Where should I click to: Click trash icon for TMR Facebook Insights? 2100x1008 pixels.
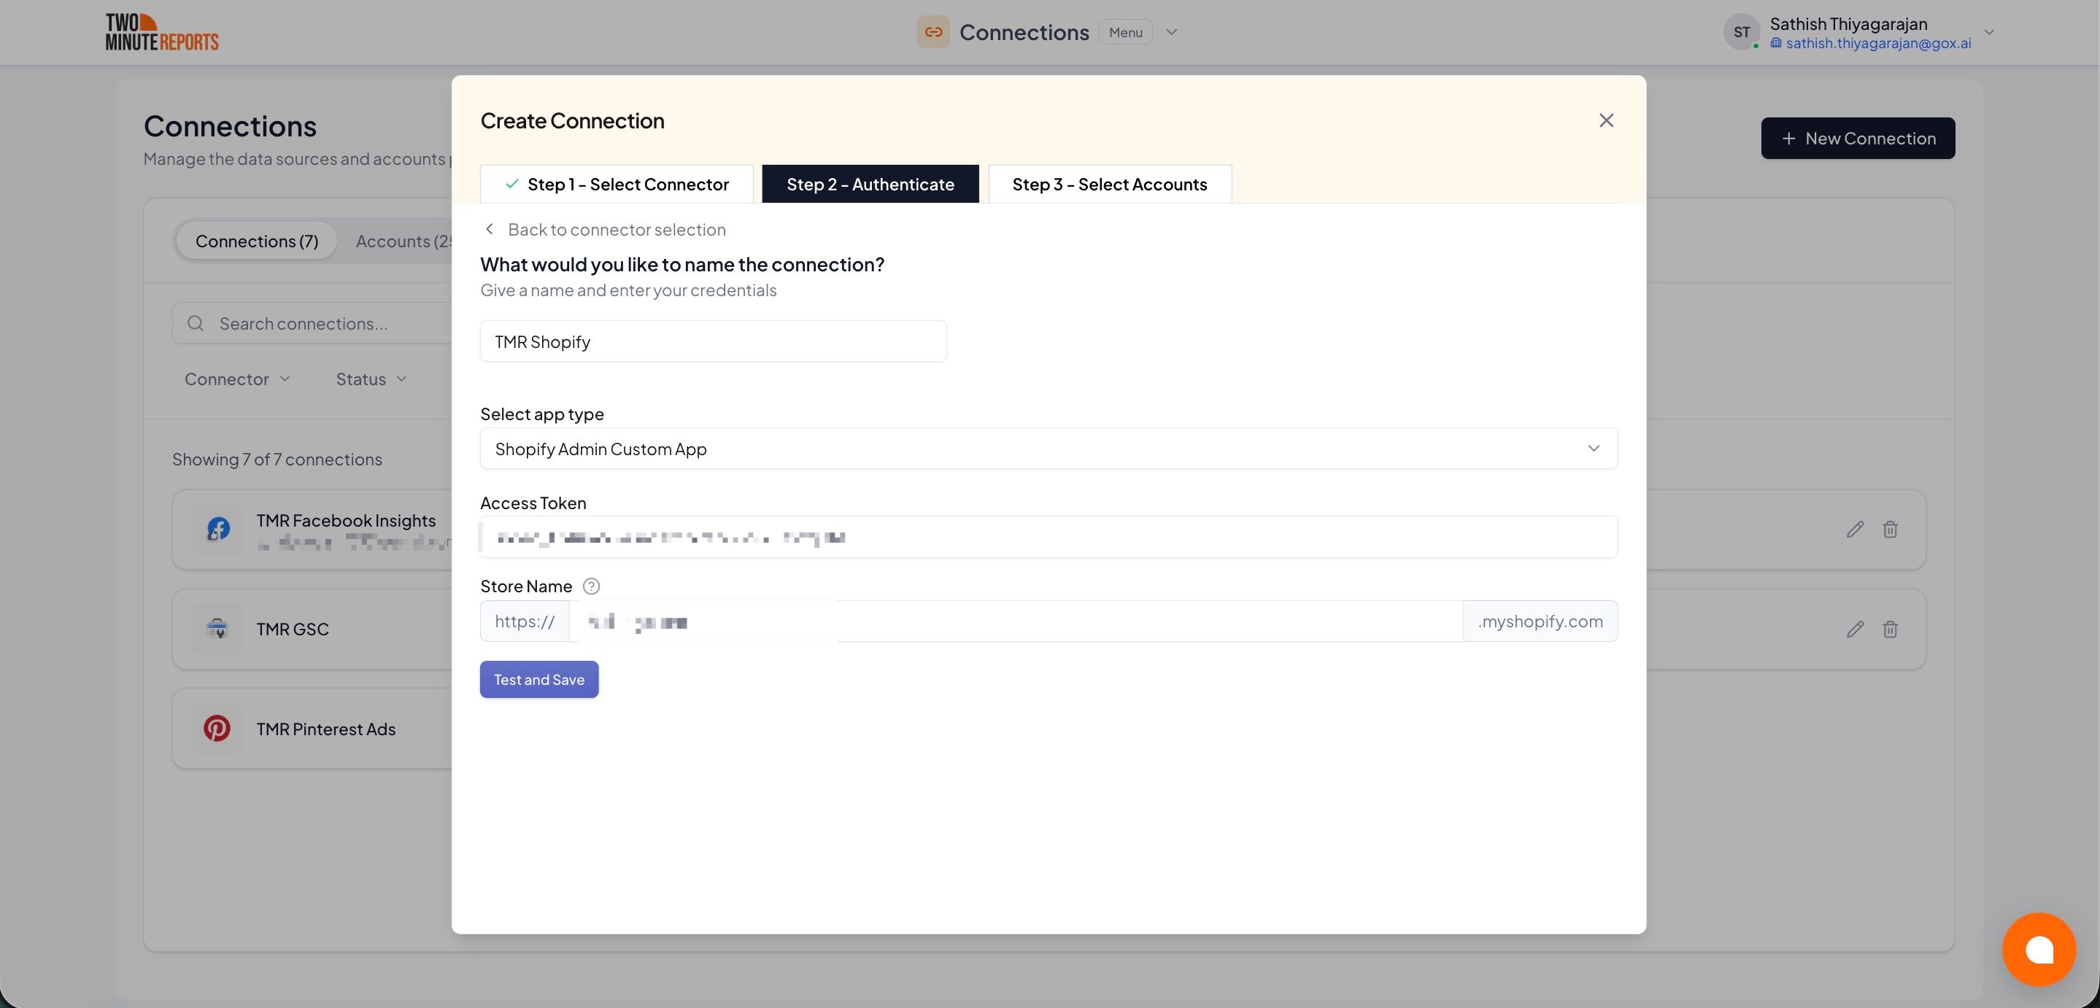pos(1890,530)
